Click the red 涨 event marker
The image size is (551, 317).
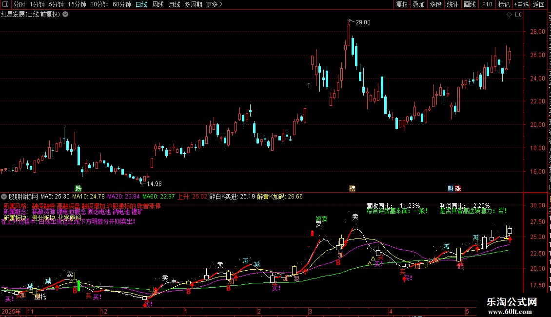pos(458,188)
